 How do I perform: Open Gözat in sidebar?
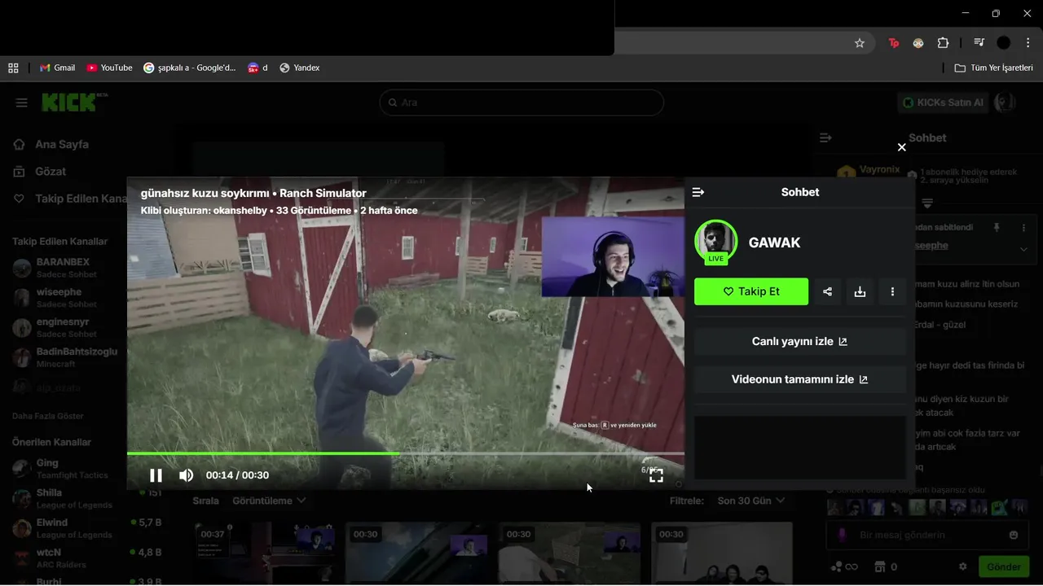(x=40, y=172)
